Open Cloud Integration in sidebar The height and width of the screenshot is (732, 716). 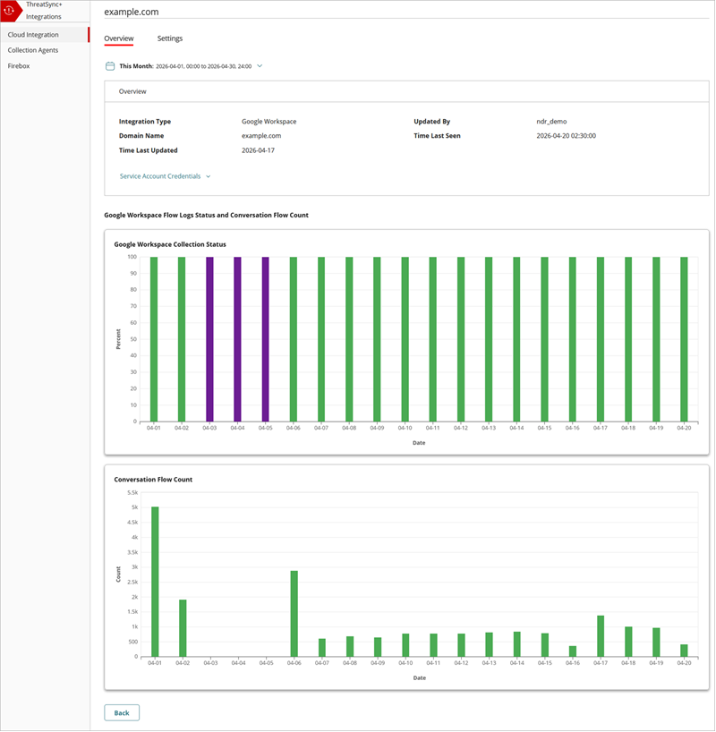[x=45, y=35]
